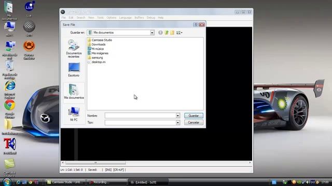Select the Mi música folder
Screen dimensions: 332x186
click(95, 49)
